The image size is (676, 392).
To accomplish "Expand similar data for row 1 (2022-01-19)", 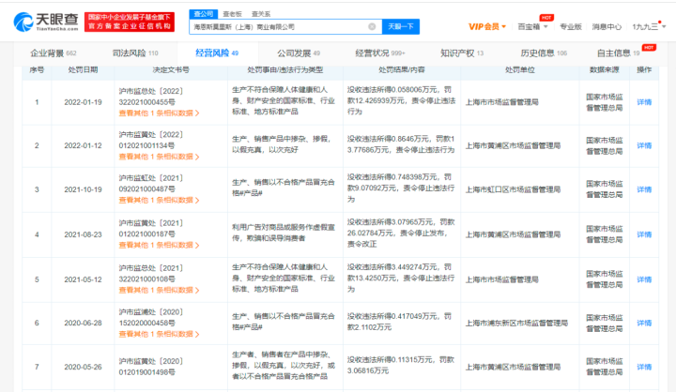I will [x=159, y=113].
